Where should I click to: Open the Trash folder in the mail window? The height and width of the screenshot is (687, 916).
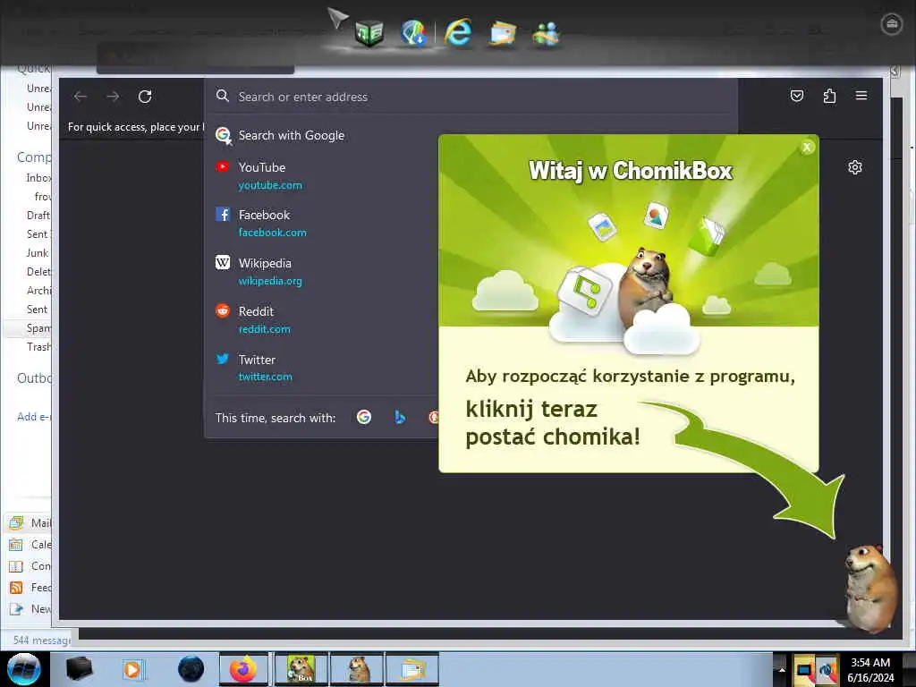38,347
